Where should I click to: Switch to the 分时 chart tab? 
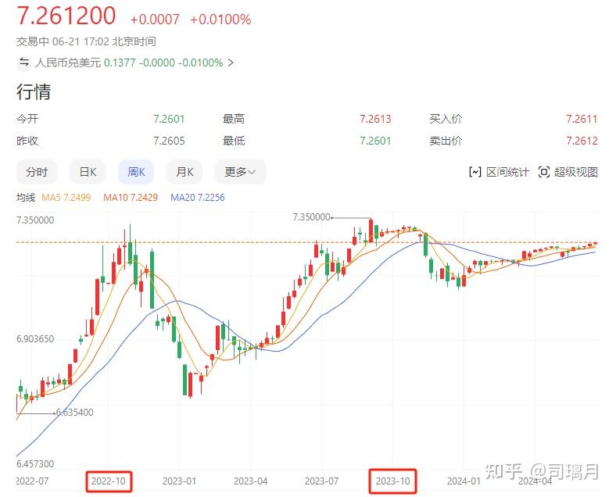coord(37,172)
